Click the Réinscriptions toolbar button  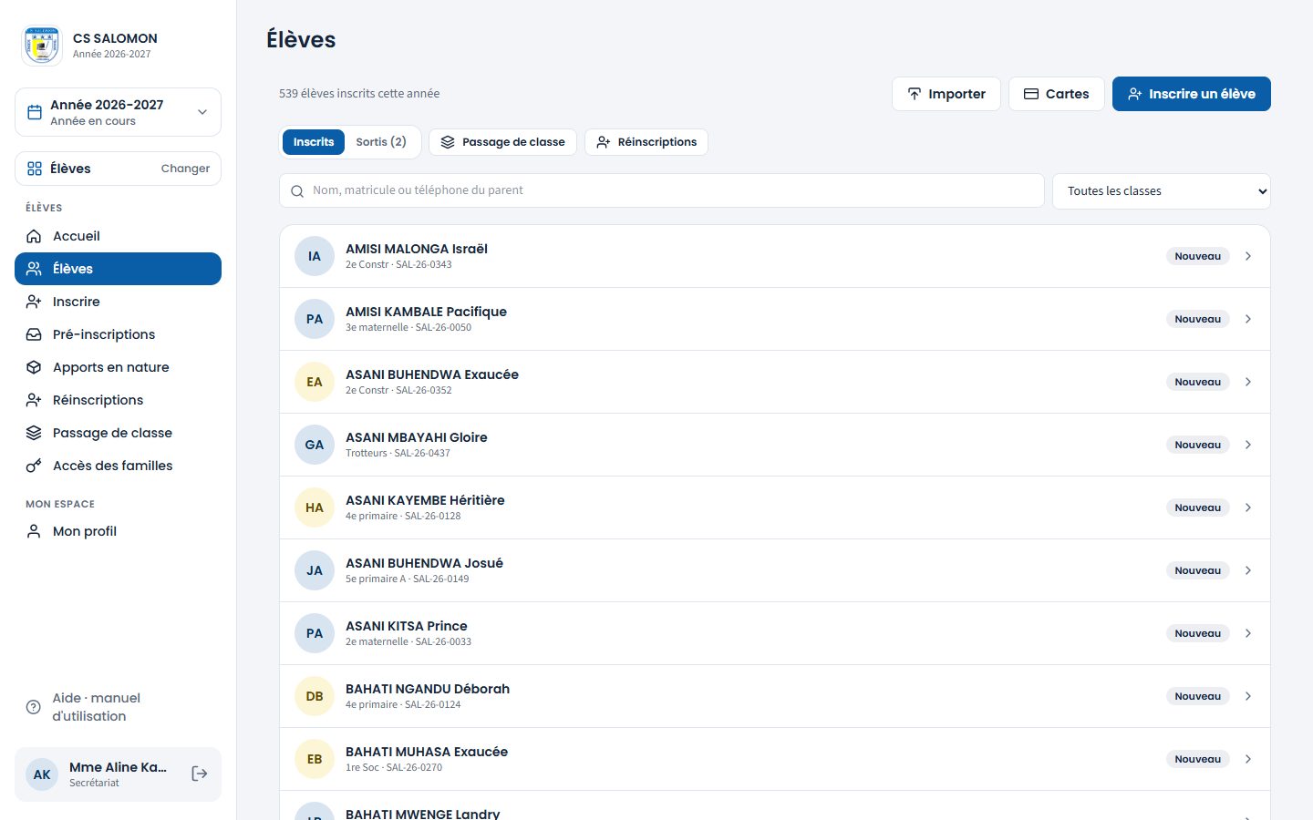tap(646, 142)
